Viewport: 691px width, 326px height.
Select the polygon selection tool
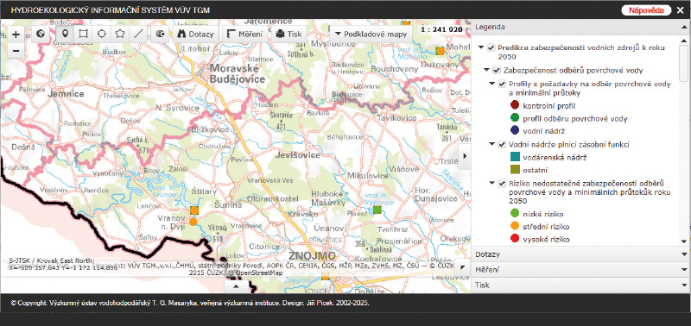point(120,34)
